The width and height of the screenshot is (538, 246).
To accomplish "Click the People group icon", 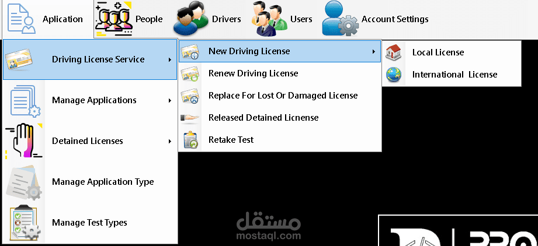I will coord(114,19).
